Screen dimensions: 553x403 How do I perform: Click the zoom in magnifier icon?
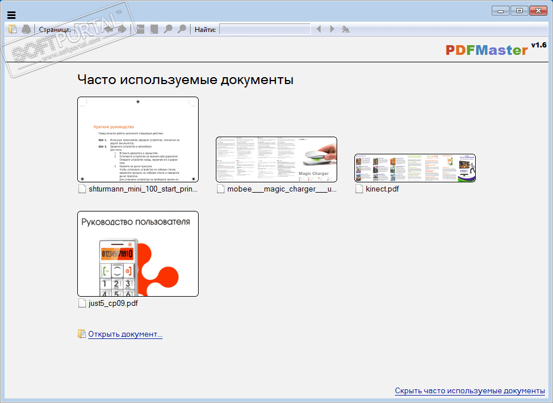[x=181, y=29]
